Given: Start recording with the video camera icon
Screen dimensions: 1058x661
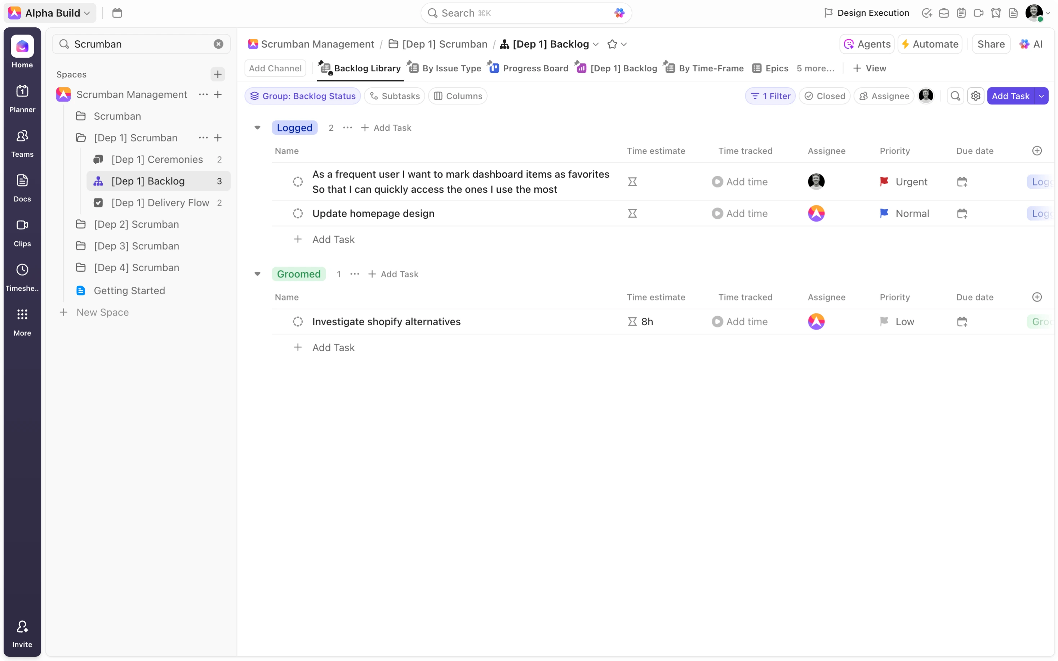Looking at the screenshot, I should tap(979, 13).
